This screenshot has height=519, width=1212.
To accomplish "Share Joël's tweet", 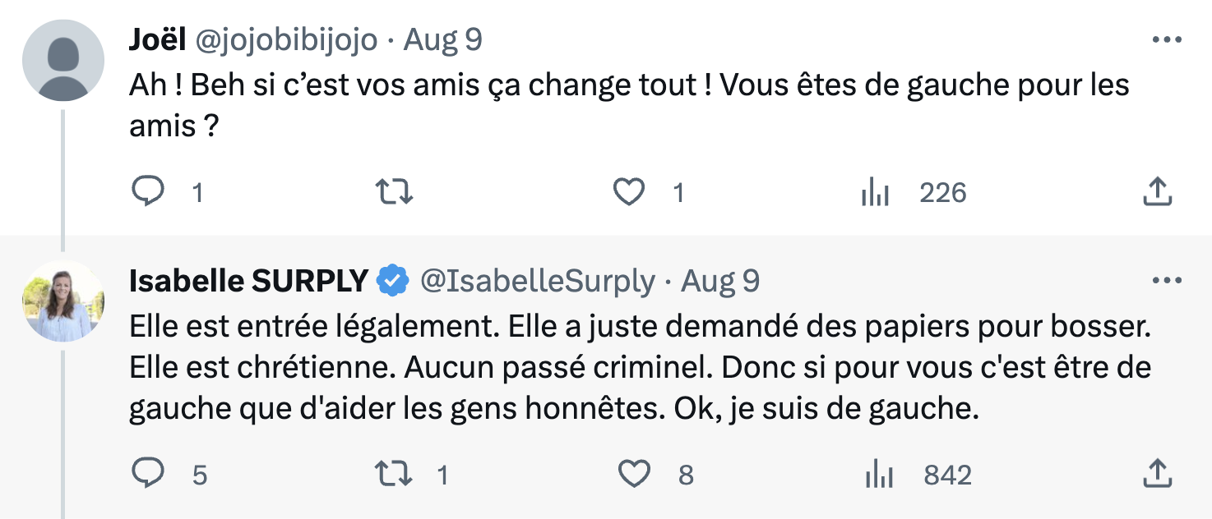I will tap(1157, 192).
